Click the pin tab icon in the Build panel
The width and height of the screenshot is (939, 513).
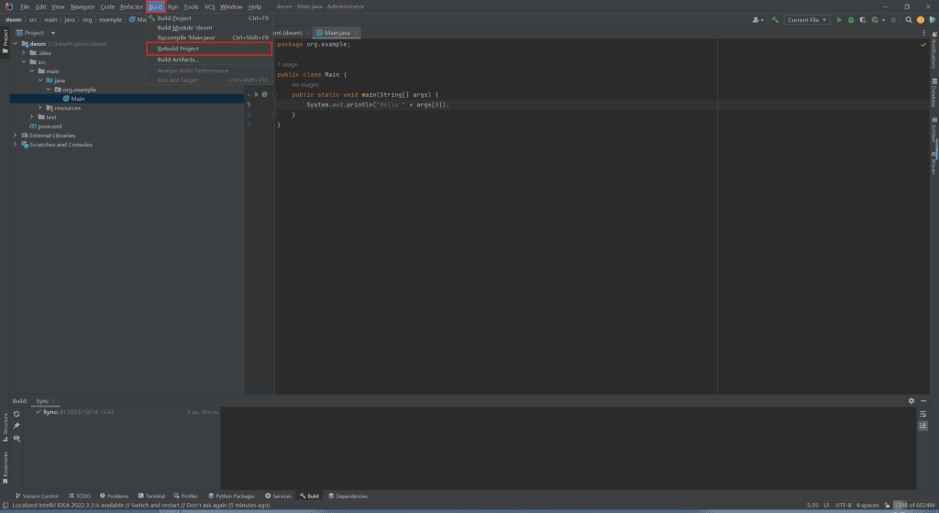(17, 426)
